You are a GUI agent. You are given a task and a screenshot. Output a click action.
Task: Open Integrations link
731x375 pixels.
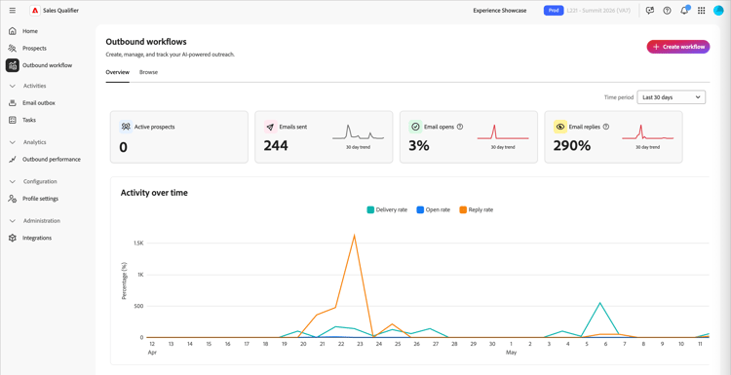pyautogui.click(x=37, y=238)
